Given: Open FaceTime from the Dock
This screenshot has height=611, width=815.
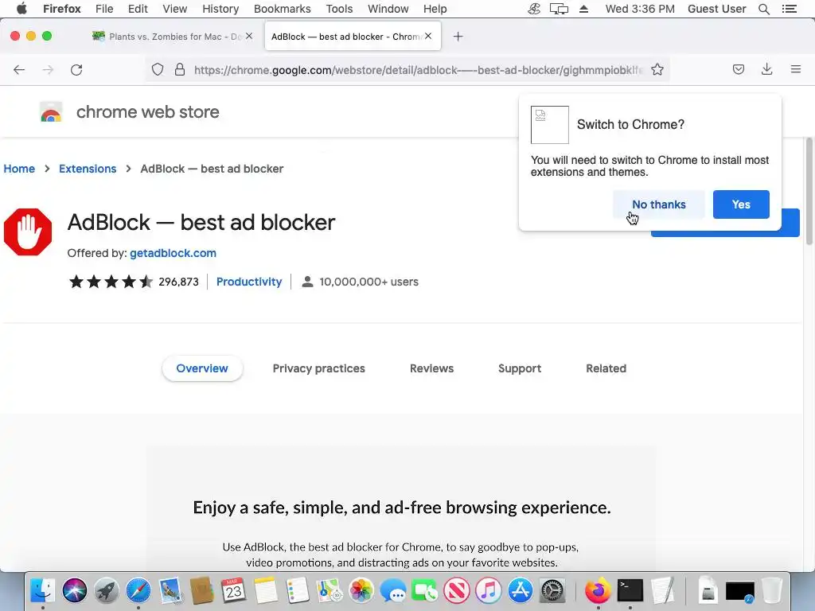Looking at the screenshot, I should (425, 591).
